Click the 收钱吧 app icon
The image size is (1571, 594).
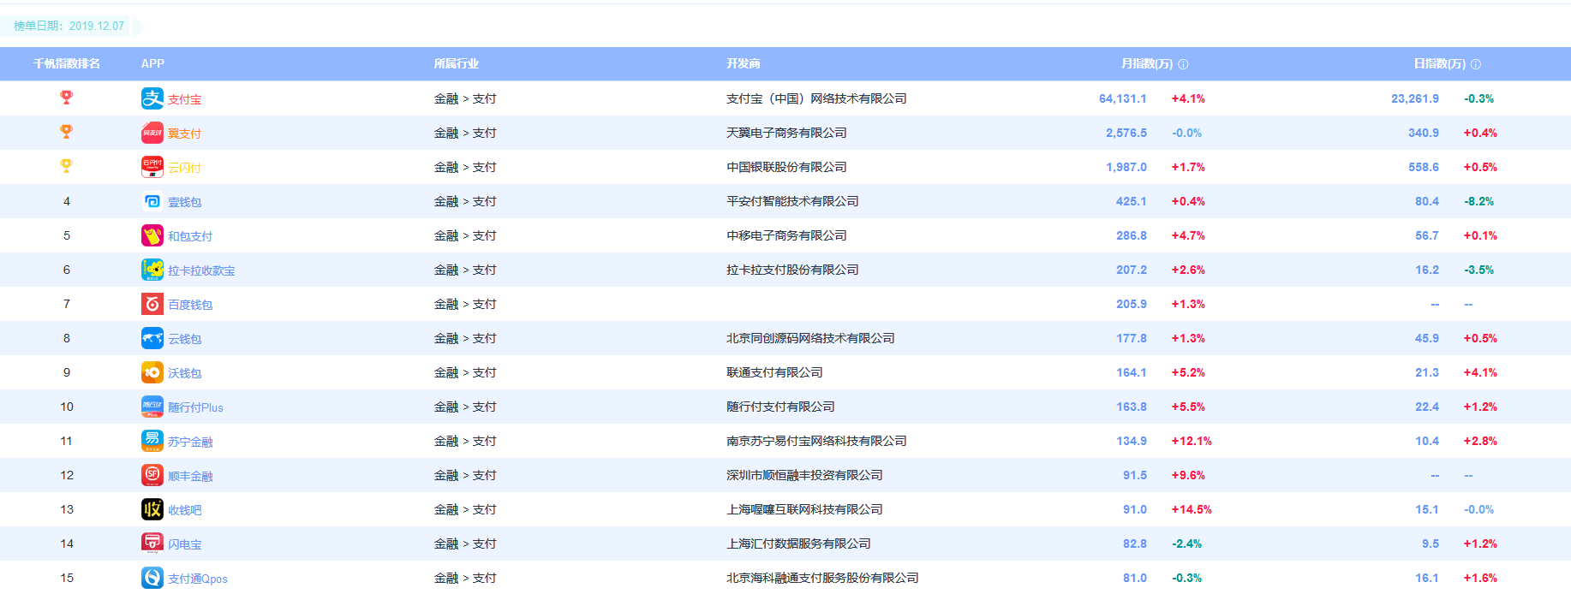[152, 509]
